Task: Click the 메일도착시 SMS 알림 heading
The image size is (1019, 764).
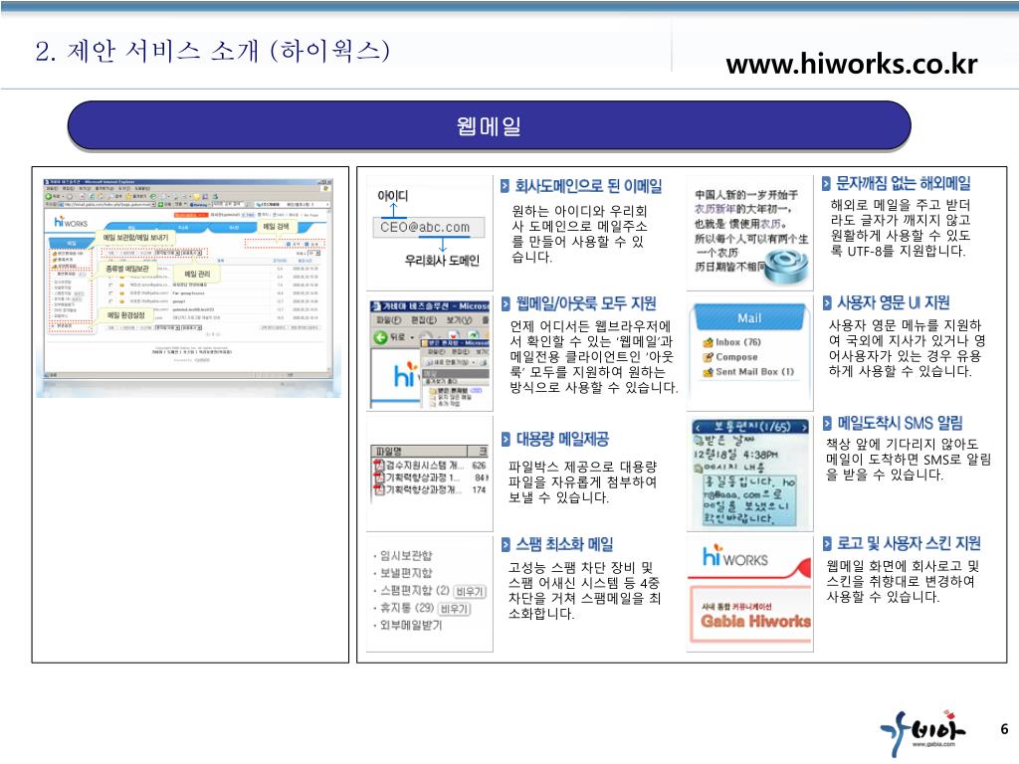Action: [x=900, y=424]
